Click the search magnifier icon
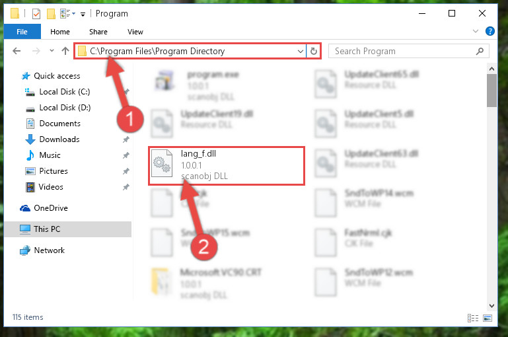Image resolution: width=508 pixels, height=337 pixels. [x=480, y=51]
